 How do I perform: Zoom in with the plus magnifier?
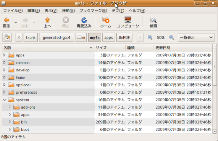pyautogui.click(x=171, y=37)
